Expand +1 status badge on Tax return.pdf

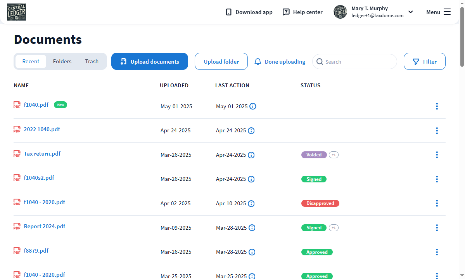click(x=334, y=155)
